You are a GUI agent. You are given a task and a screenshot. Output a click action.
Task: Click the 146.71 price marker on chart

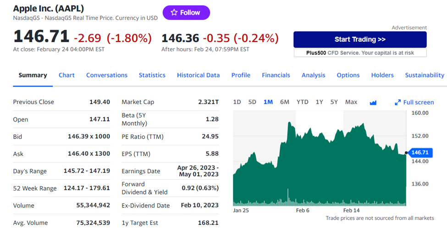(x=420, y=153)
